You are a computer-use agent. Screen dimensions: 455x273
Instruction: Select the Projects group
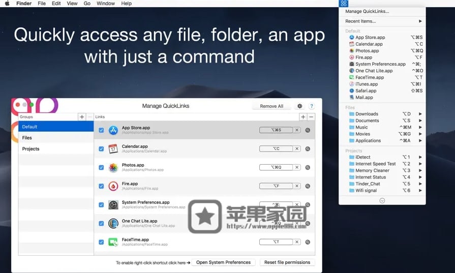pyautogui.click(x=56, y=149)
